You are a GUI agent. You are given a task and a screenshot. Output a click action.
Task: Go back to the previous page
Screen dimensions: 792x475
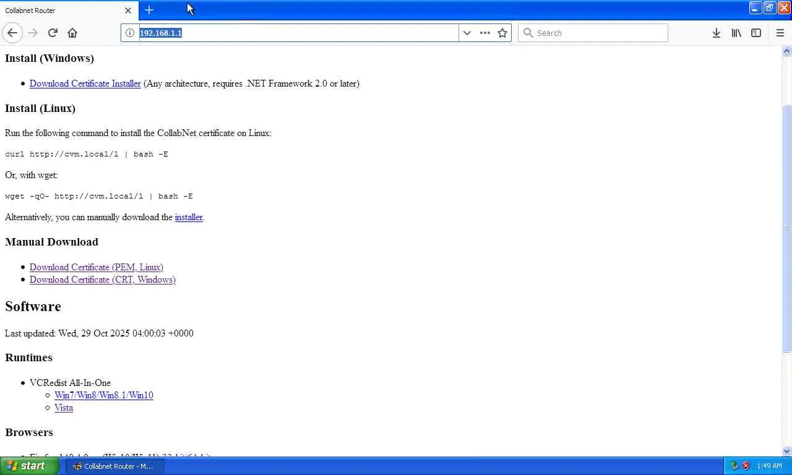pyautogui.click(x=12, y=33)
